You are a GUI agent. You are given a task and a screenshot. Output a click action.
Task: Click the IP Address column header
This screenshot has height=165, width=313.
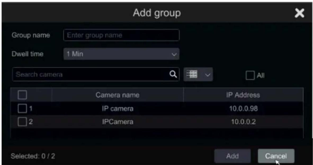tap(243, 95)
